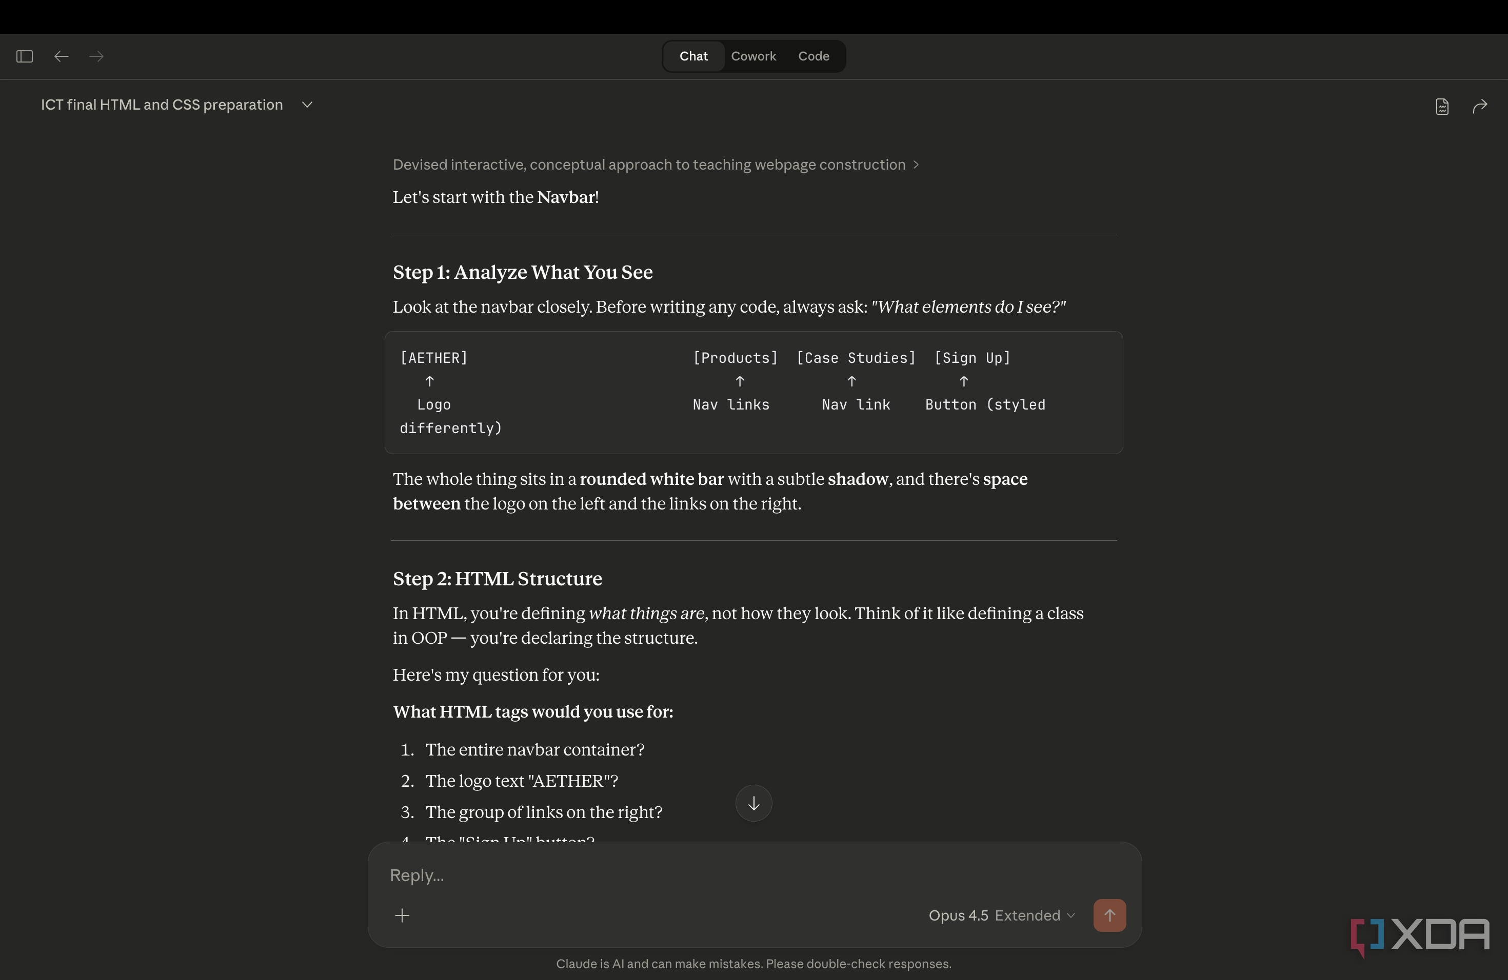Image resolution: width=1508 pixels, height=980 pixels.
Task: Click the [AETHER] text in the code block
Action: (x=434, y=358)
